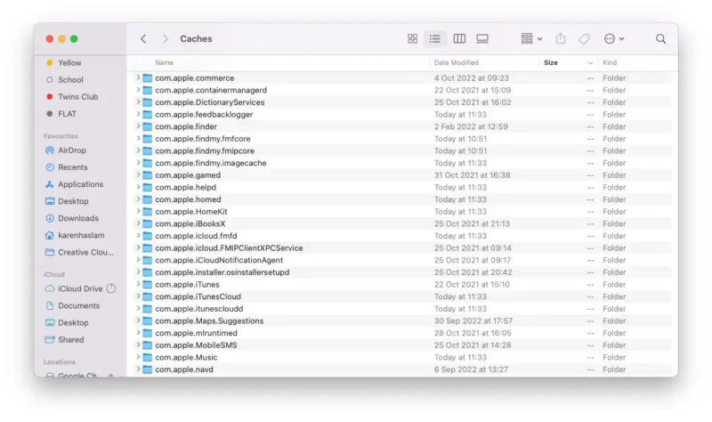The image size is (712, 422).
Task: Sort by the Size column header
Action: (x=551, y=63)
